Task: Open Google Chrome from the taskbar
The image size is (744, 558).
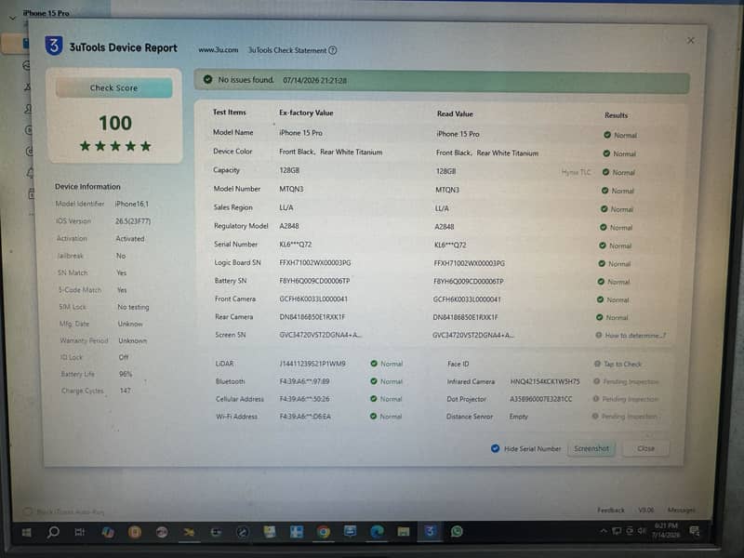Action: [324, 532]
